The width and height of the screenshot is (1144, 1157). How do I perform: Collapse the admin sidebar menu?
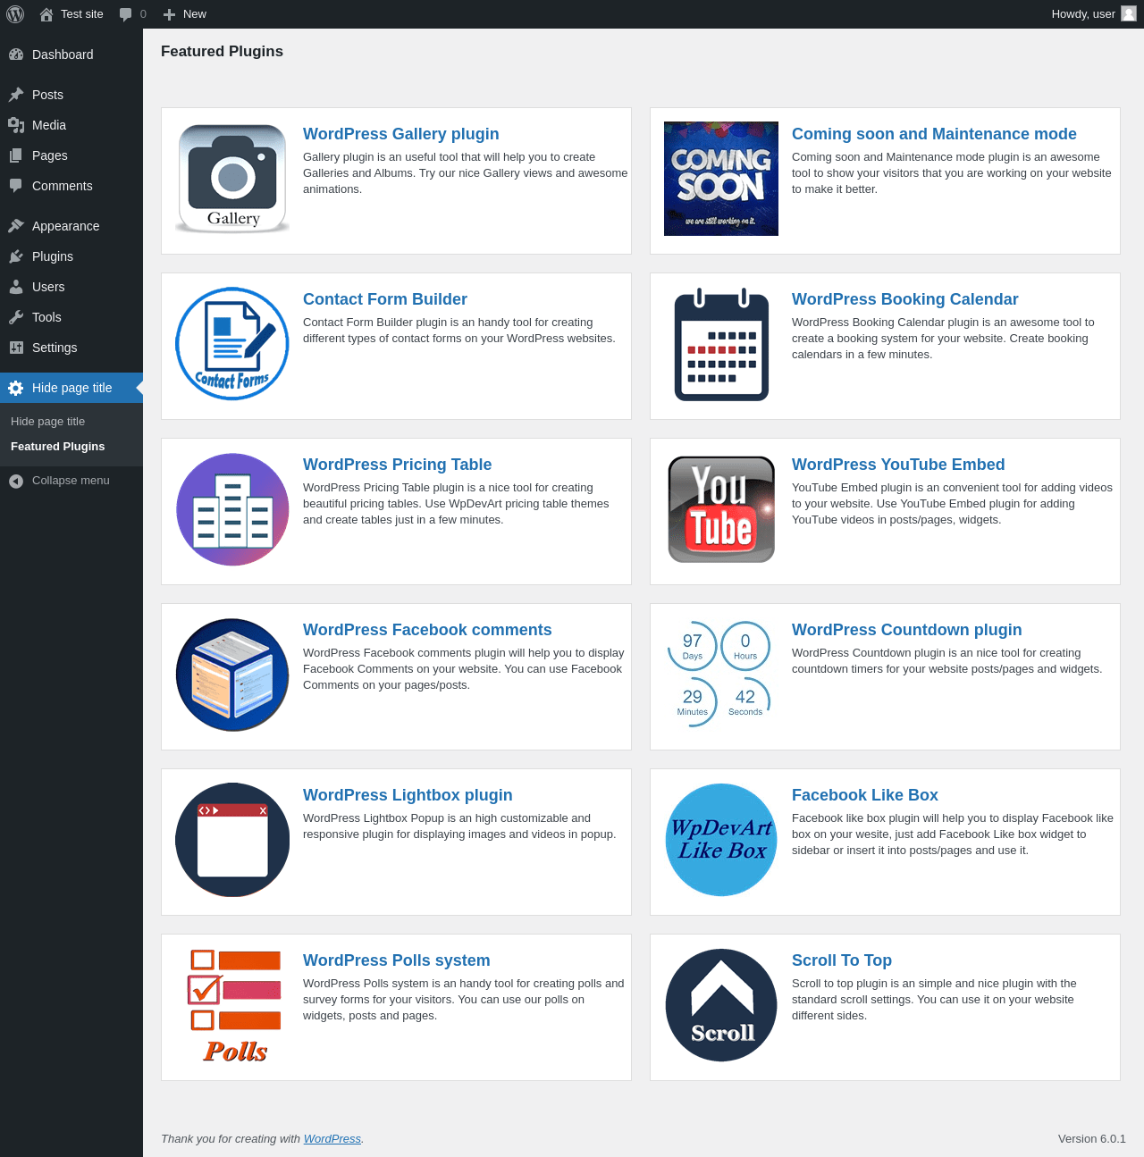[71, 481]
